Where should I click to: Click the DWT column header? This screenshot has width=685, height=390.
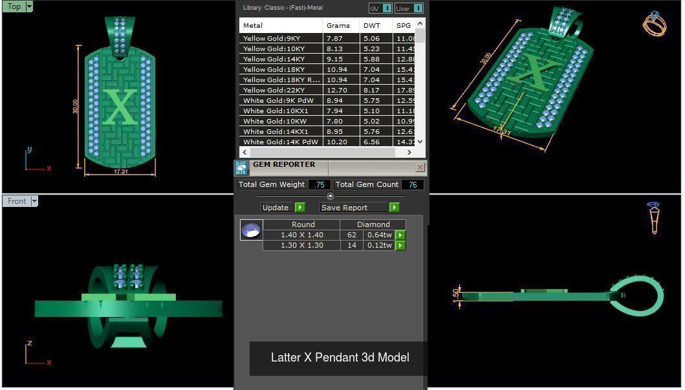tap(376, 25)
